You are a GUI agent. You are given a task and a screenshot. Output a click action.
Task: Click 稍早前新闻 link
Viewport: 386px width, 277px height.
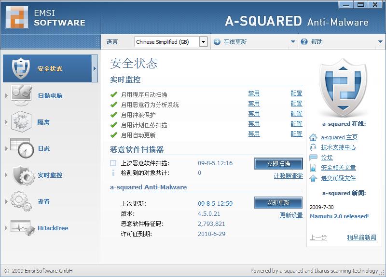[x=361, y=237]
